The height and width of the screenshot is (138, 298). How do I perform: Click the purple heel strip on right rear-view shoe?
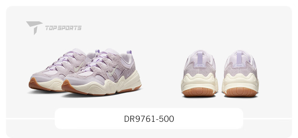[x=239, y=57]
